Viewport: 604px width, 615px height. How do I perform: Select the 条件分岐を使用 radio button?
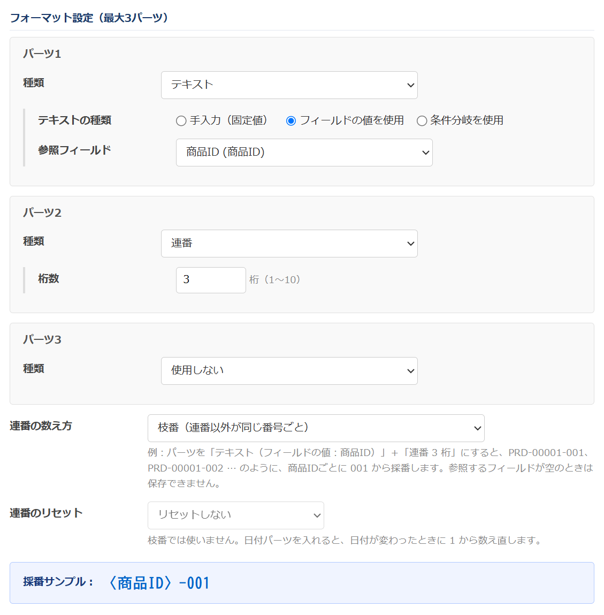click(422, 121)
